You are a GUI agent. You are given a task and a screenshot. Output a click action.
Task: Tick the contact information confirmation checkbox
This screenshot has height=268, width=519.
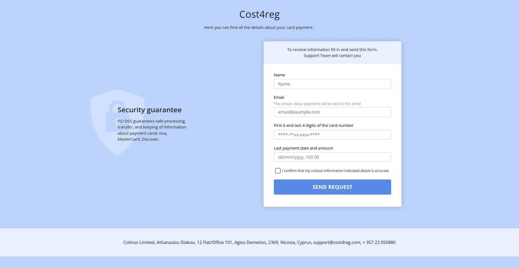(x=278, y=171)
